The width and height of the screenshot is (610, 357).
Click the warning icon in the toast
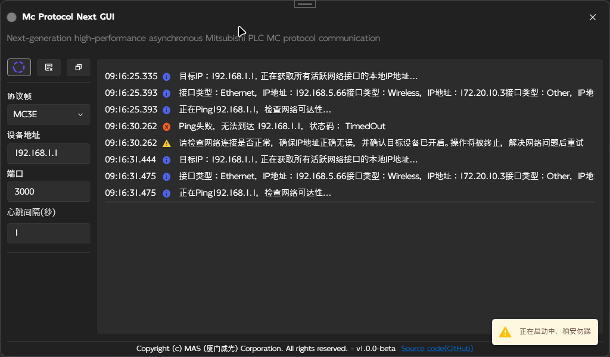coord(505,332)
